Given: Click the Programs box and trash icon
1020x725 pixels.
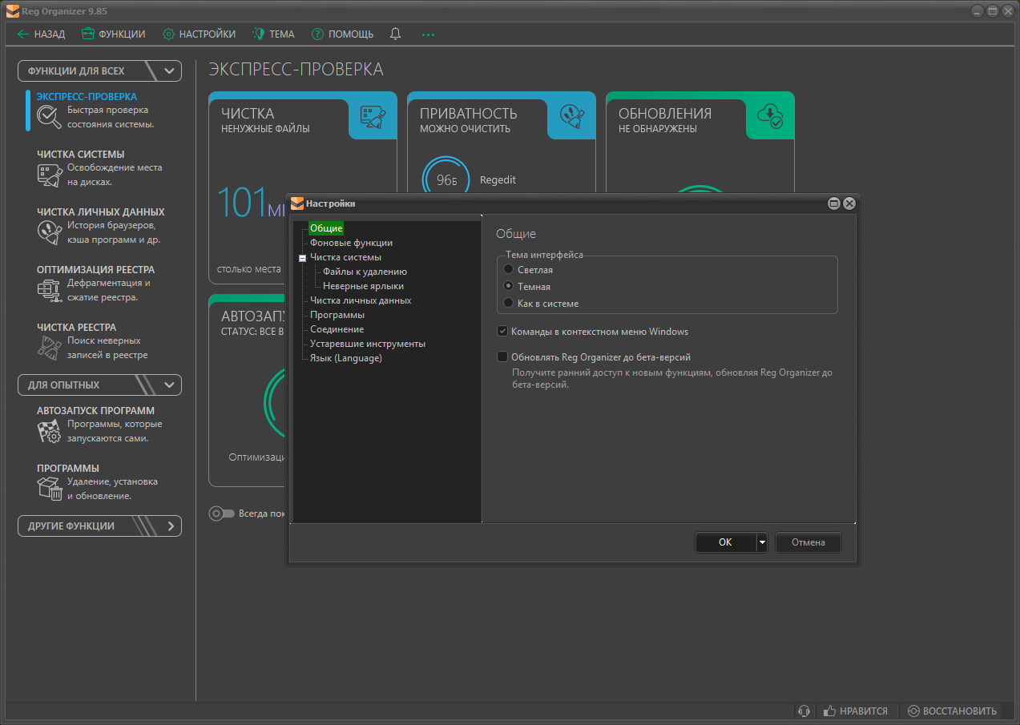Looking at the screenshot, I should pos(49,489).
